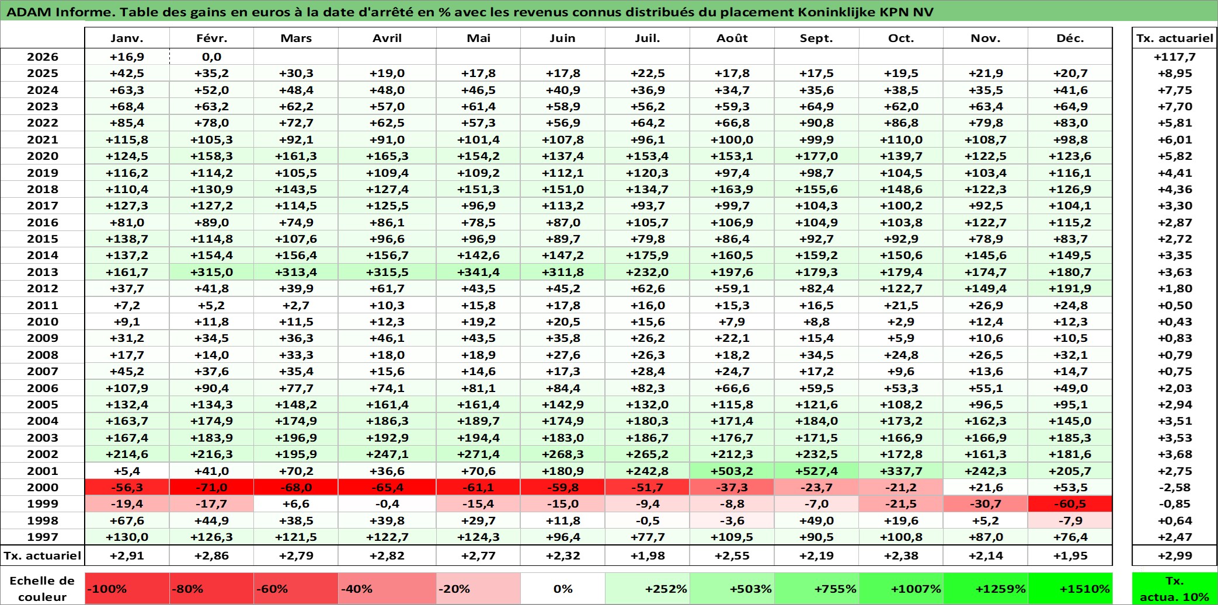The width and height of the screenshot is (1218, 605).
Task: Click the Déc. column header
Action: click(1070, 38)
